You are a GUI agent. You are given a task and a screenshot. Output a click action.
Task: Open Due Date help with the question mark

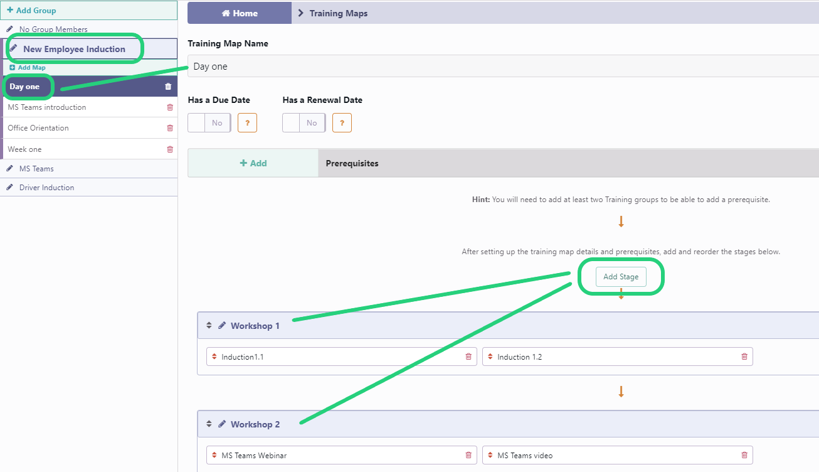247,122
